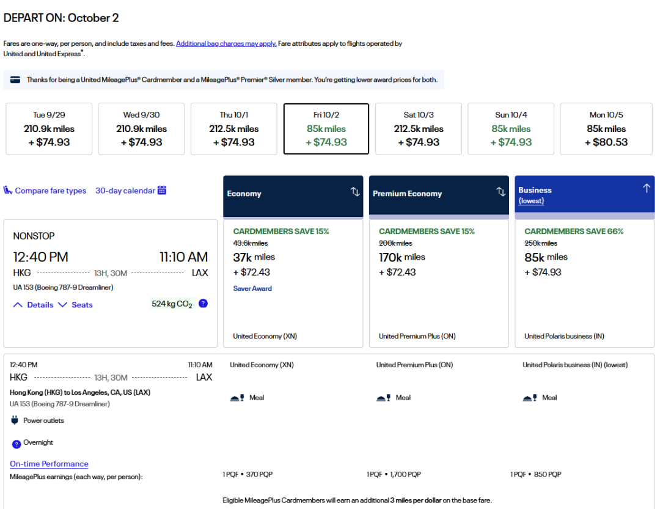Image resolution: width=660 pixels, height=509 pixels.
Task: Click the Saver Award link
Action: (x=252, y=288)
